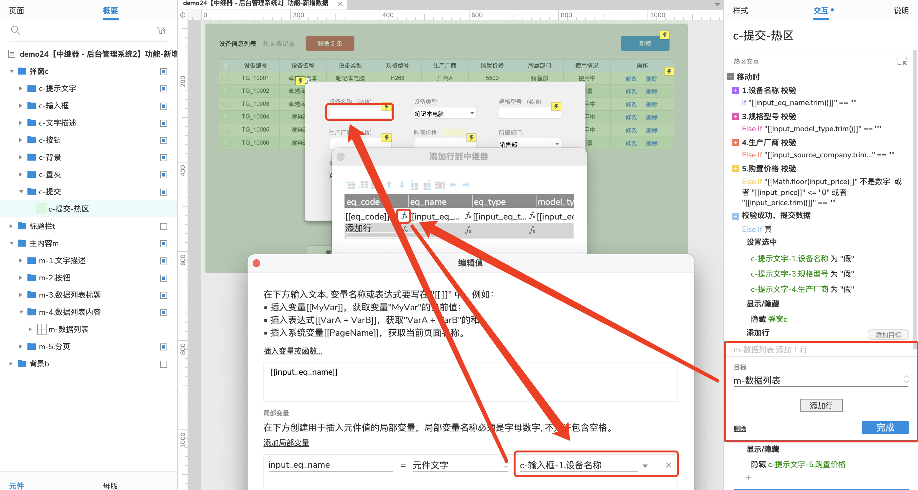This screenshot has height=490, width=918.
Task: Open the c-输入框-1.设备名称 widget dropdown
Action: [x=645, y=465]
